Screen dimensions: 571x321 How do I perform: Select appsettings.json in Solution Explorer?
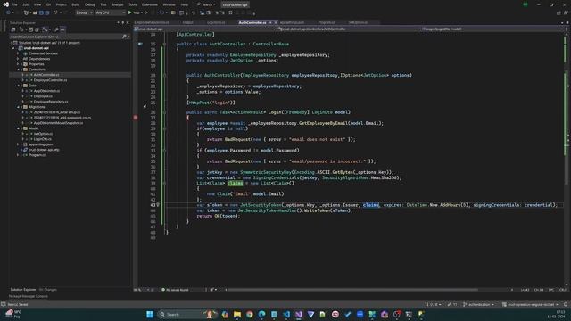point(41,144)
